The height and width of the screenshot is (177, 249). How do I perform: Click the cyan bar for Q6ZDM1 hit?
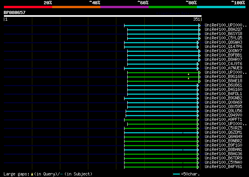pyautogui.click(x=161, y=132)
